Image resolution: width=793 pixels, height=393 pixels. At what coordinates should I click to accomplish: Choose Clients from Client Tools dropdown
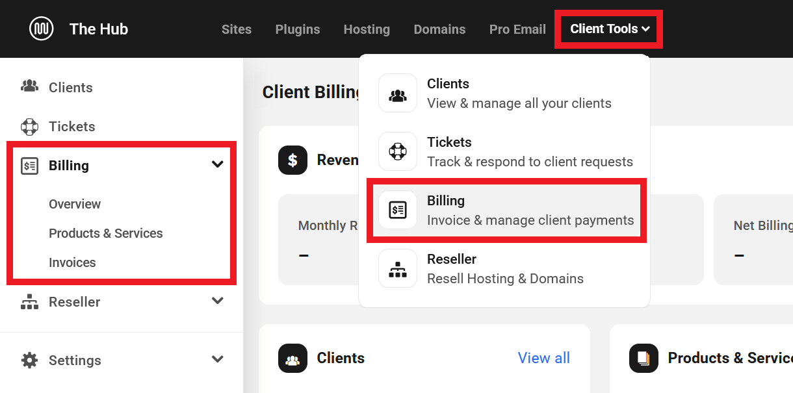pyautogui.click(x=504, y=93)
